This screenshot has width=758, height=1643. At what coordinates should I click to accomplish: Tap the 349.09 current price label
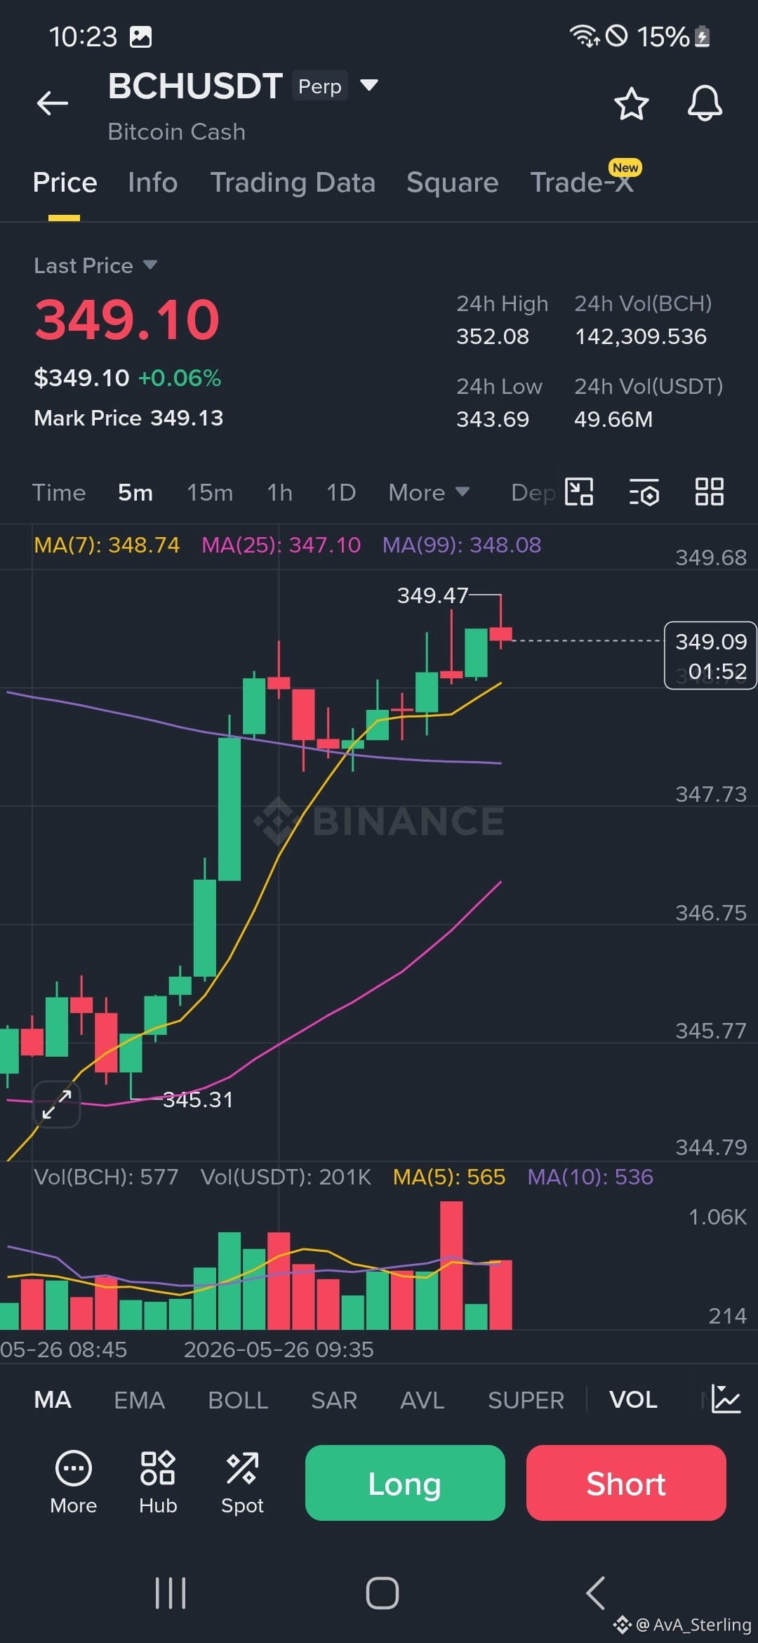(x=710, y=655)
